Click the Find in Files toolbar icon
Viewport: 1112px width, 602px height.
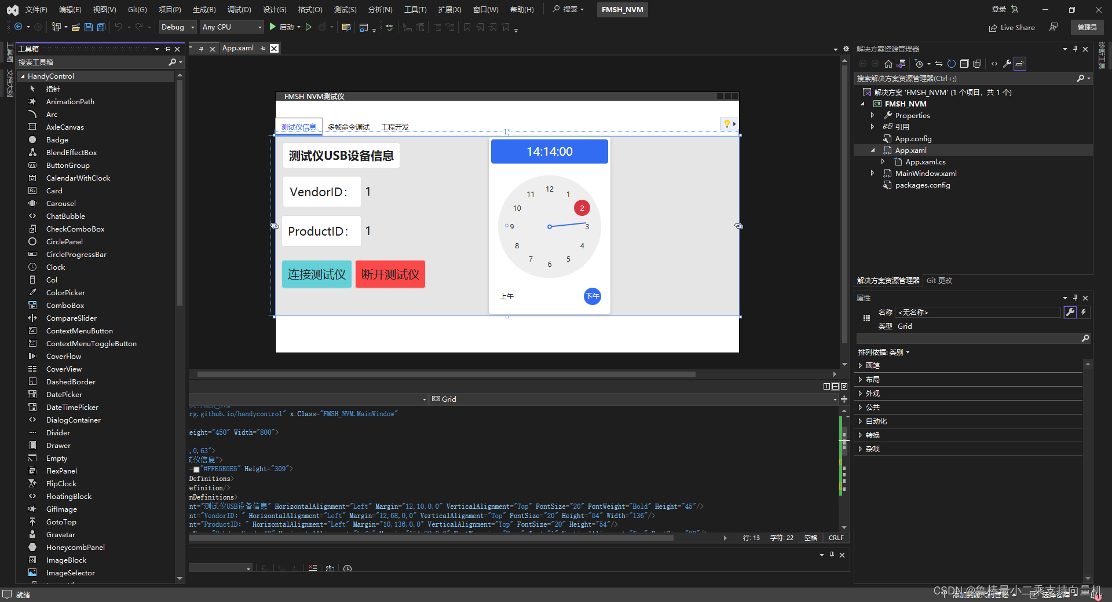[x=346, y=27]
